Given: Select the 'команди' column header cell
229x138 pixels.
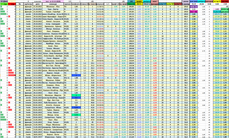Looking at the screenshot, I should click(53, 4).
